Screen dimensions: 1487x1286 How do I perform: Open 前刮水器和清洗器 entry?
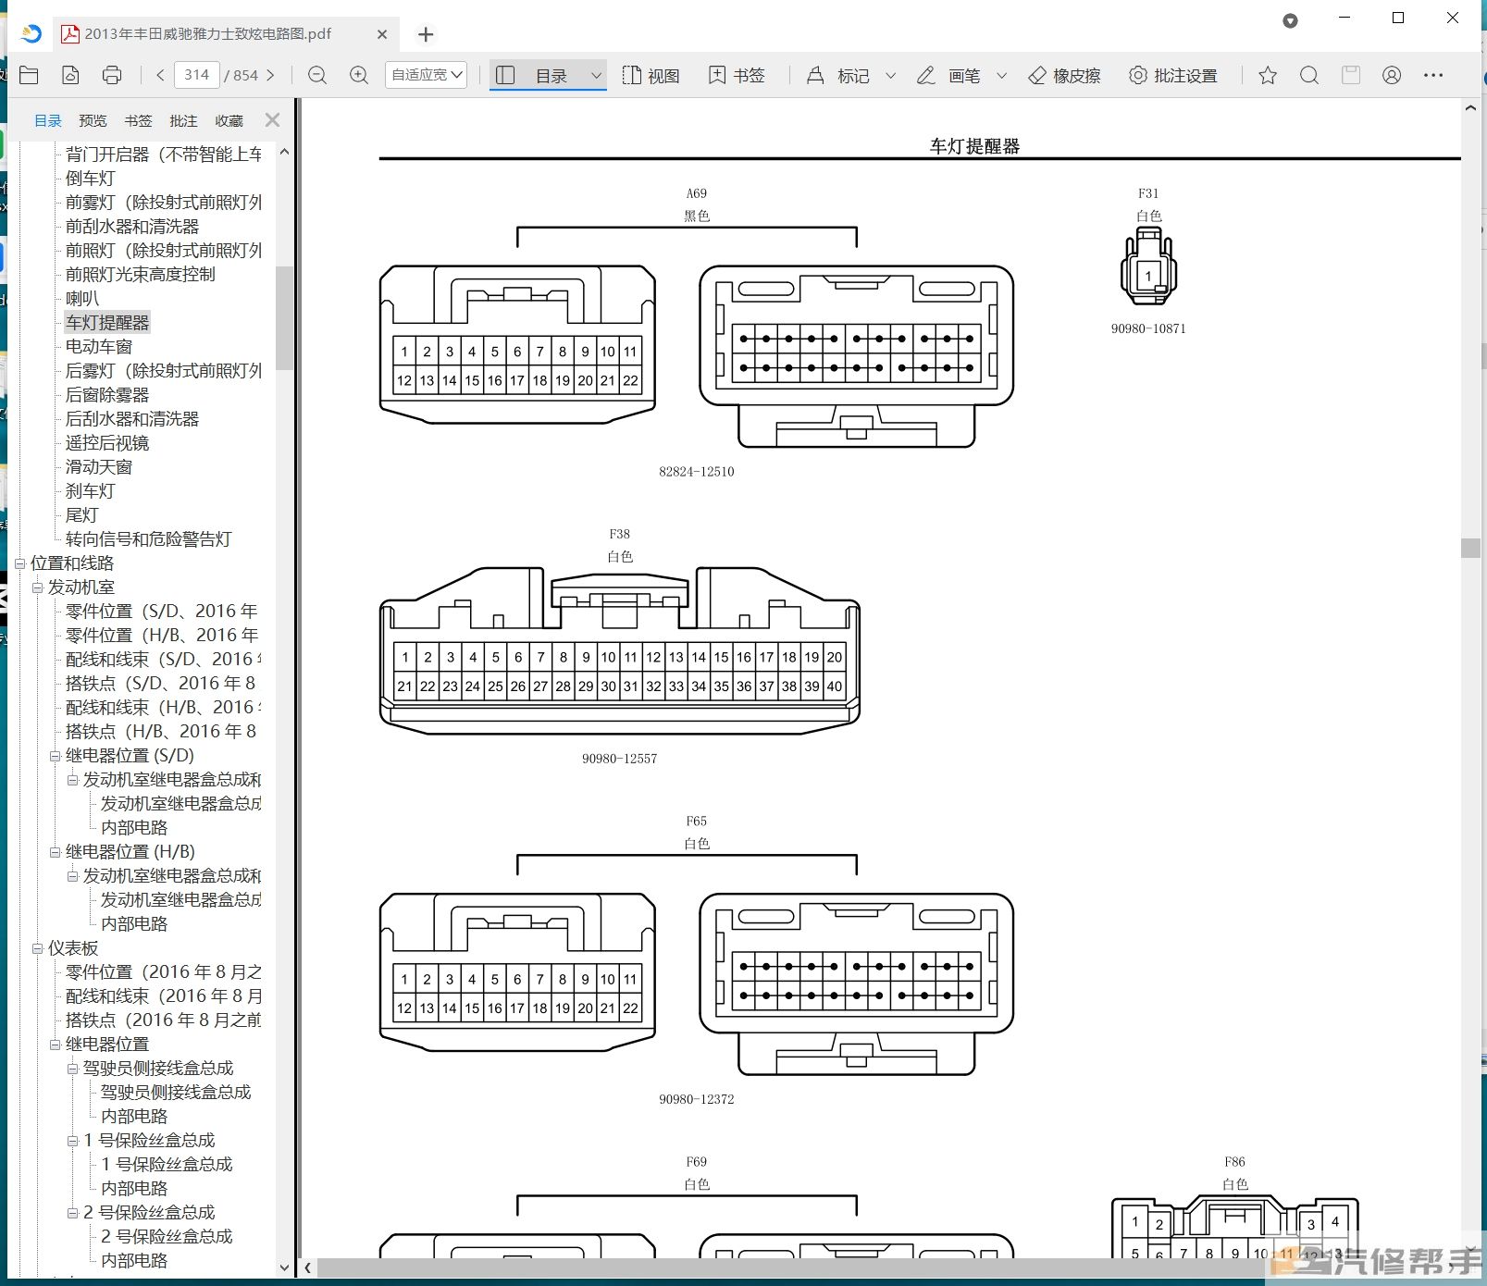click(x=132, y=226)
